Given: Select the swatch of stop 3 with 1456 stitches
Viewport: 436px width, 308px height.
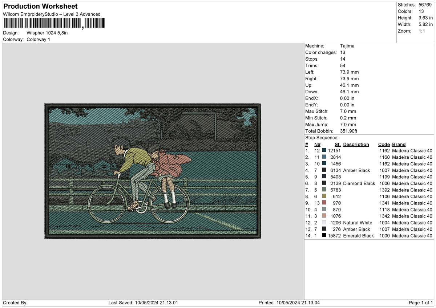Looking at the screenshot, I should (324, 163).
